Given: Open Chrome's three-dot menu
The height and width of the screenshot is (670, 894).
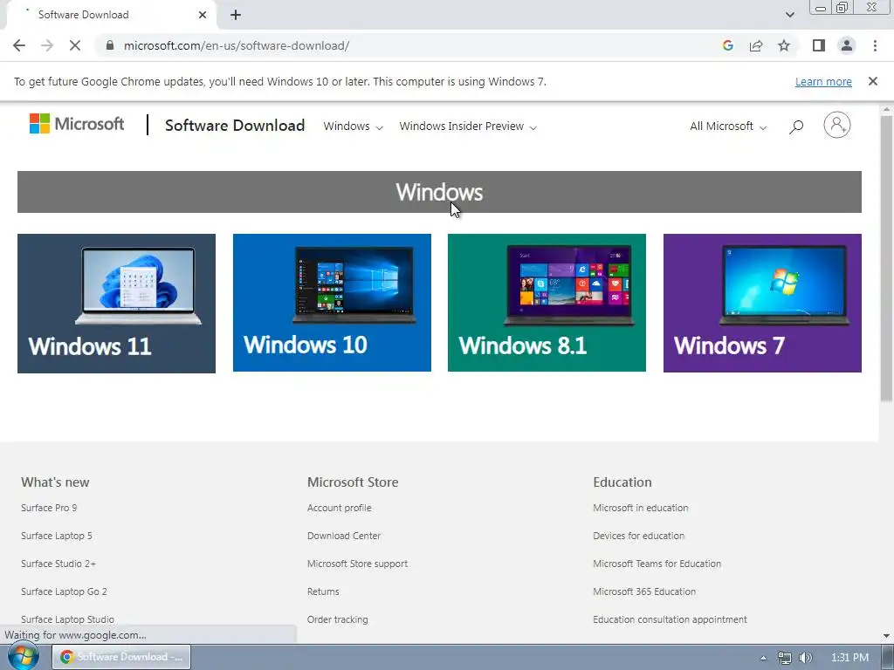Looking at the screenshot, I should (875, 45).
